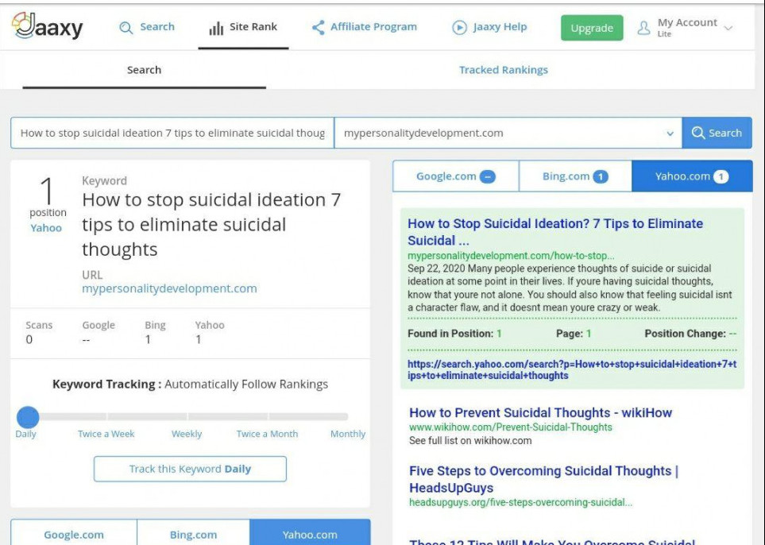Click the keyword title text

(211, 225)
